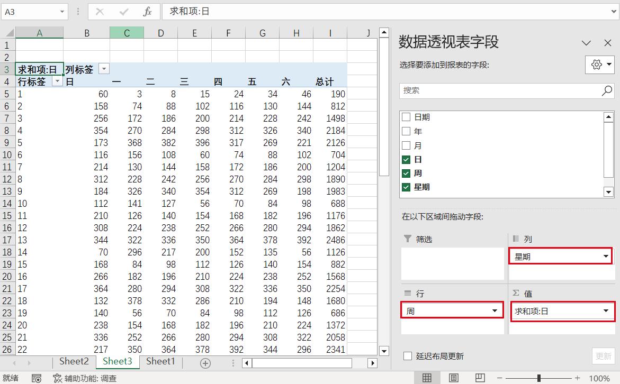This screenshot has height=384, width=620.
Task: Click the 新工作表 plus icon to add sheet
Action: (x=204, y=361)
